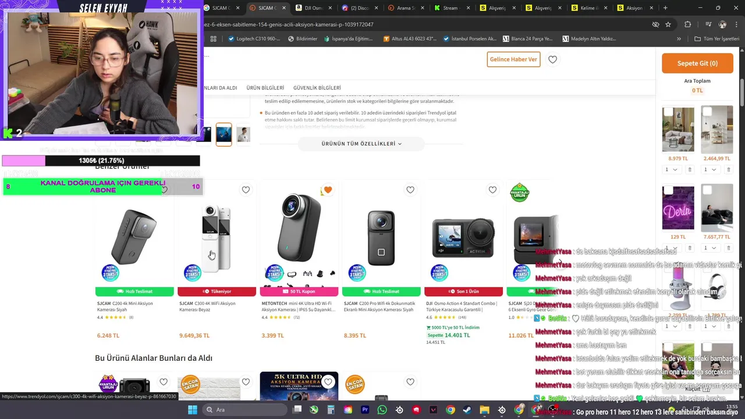Favorite the 5K Ultra HD camera product
This screenshot has height=419, width=745.
[x=328, y=382]
